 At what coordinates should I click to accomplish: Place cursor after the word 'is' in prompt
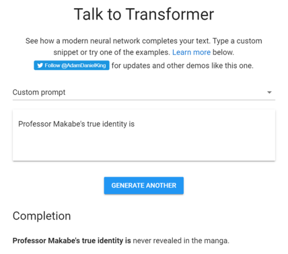coord(135,124)
